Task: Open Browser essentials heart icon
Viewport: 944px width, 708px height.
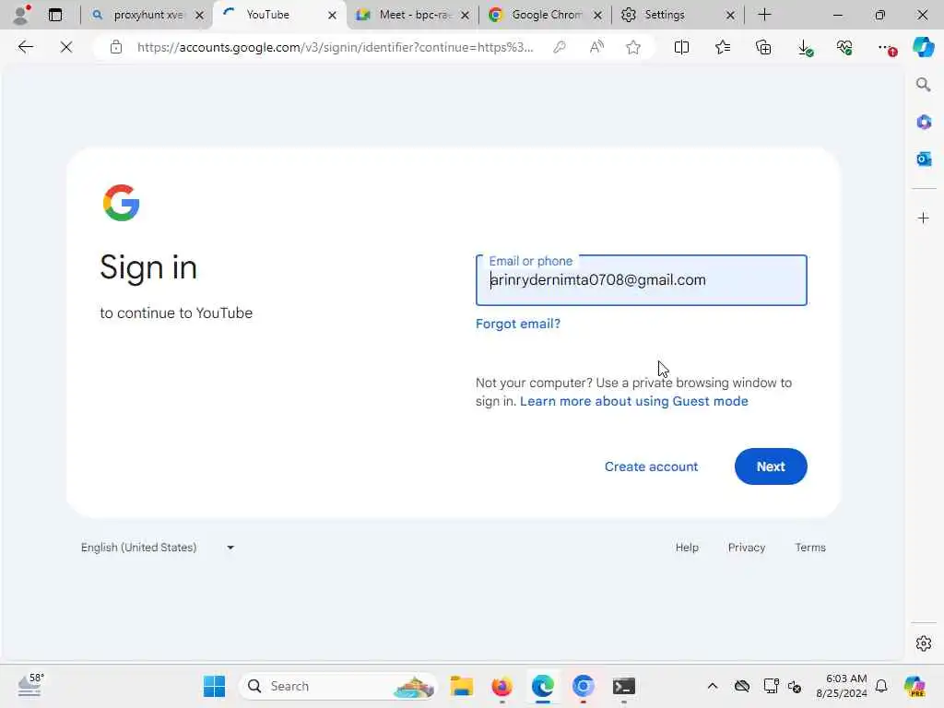Action: [x=844, y=47]
